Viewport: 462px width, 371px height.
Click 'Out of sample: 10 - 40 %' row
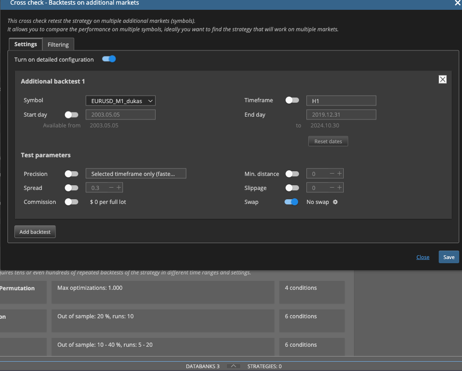163,347
